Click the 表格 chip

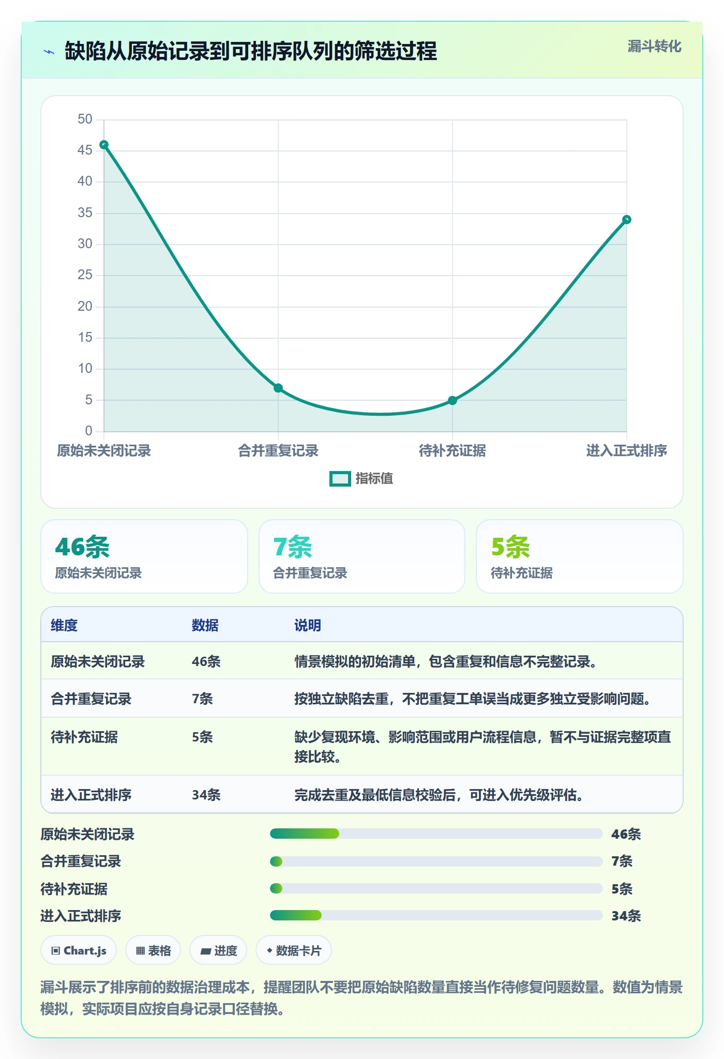tap(153, 950)
